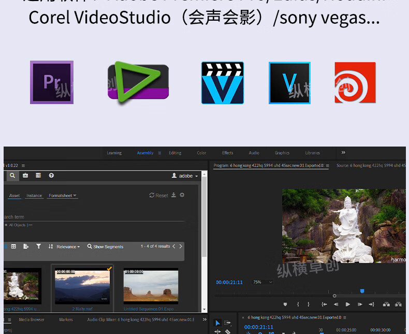
Task: Expand the workspace overflow chevrons
Action: coord(343,152)
